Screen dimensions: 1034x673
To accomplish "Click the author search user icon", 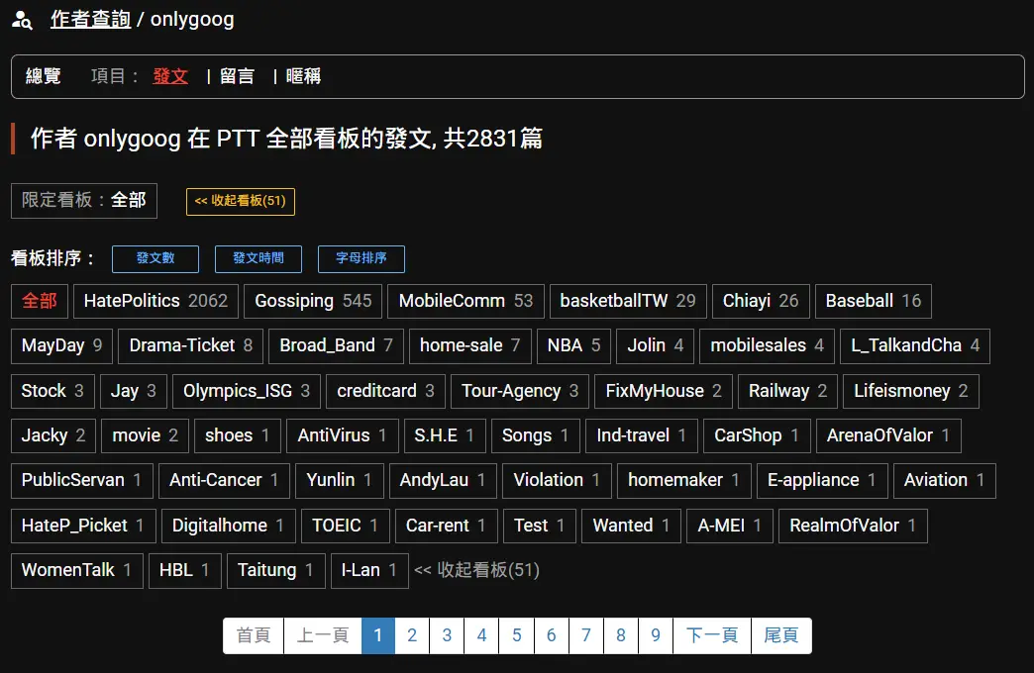I will pos(22,20).
